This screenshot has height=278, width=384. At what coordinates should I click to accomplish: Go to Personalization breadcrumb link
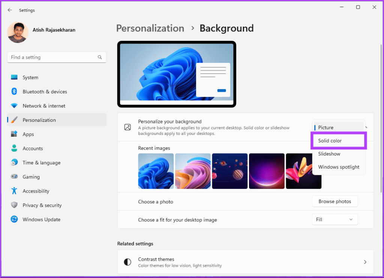[150, 28]
